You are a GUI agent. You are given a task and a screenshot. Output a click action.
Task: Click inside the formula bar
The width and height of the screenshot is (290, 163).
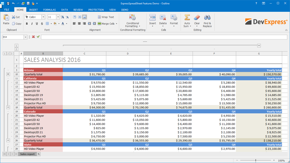pyautogui.click(x=164, y=37)
